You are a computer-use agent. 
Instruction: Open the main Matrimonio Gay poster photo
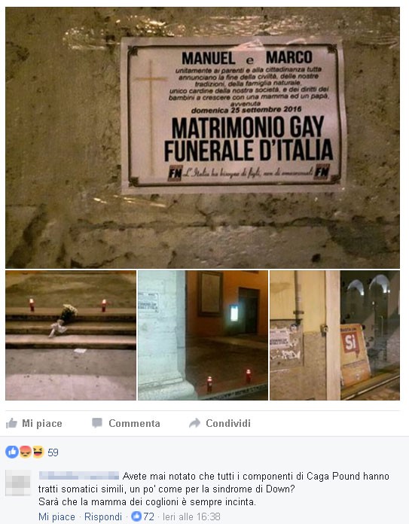point(203,138)
